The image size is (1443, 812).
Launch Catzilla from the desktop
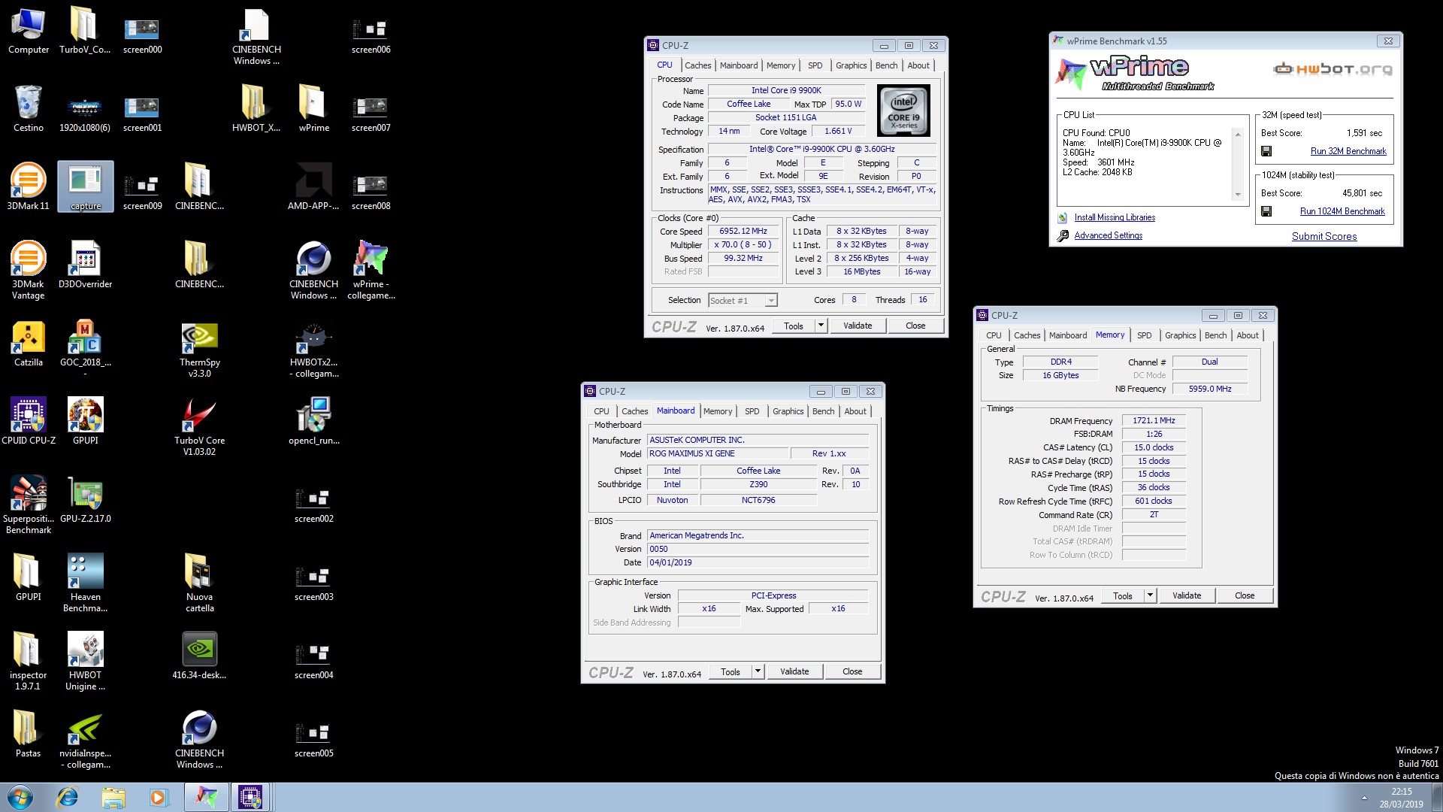29,343
